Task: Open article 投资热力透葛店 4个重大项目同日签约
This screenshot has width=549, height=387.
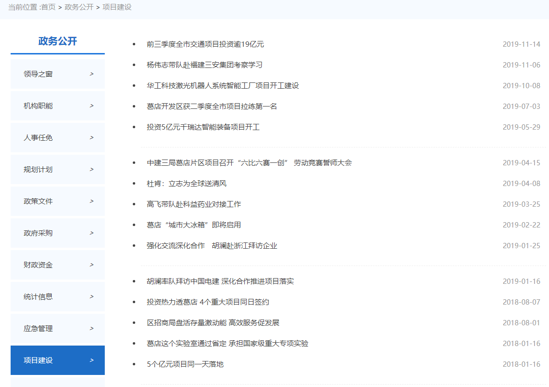Action: click(208, 302)
